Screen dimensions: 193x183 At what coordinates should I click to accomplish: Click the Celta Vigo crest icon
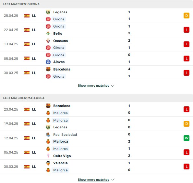(x=48, y=156)
